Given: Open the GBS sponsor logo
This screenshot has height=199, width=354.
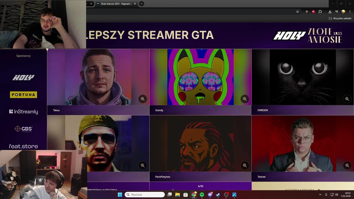Looking at the screenshot, I should (x=24, y=129).
